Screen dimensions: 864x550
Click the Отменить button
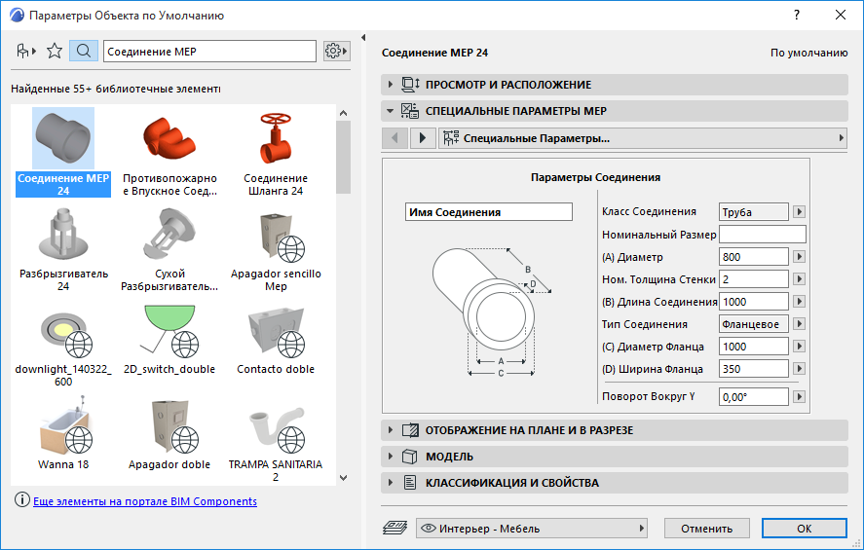pyautogui.click(x=706, y=528)
